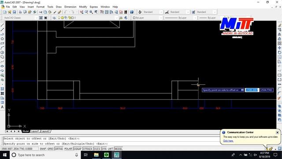The width and height of the screenshot is (282, 159).
Task: Toggle DYN dynamic input
Action: click(104, 149)
